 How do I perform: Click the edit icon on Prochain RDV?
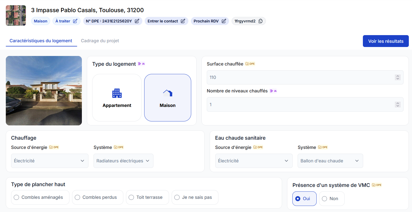(x=224, y=21)
